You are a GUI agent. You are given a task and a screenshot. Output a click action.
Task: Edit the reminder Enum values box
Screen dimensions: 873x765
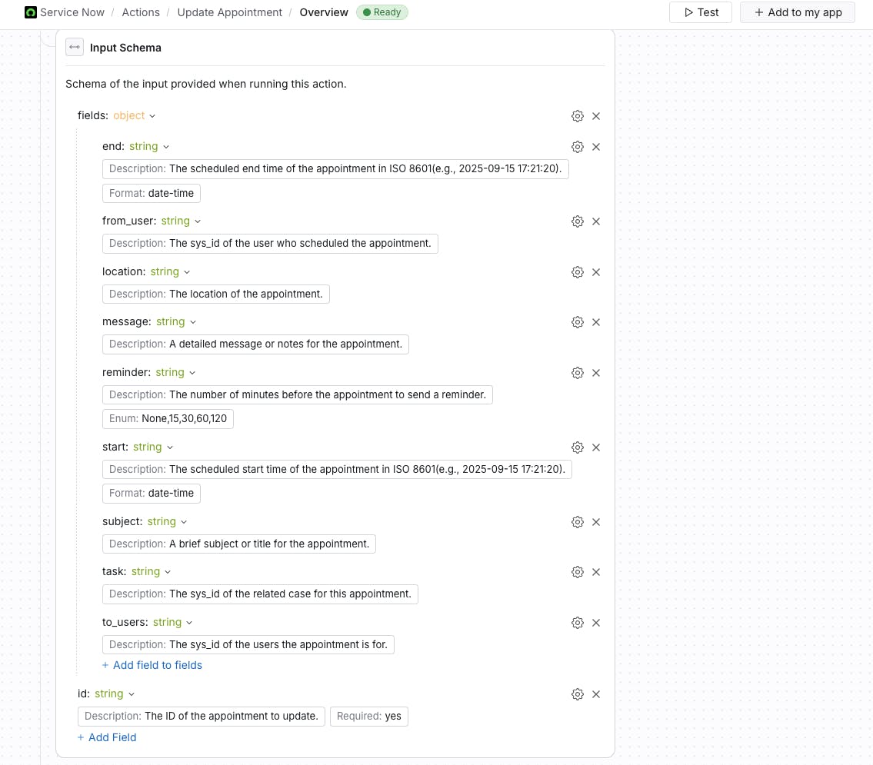pyautogui.click(x=168, y=419)
